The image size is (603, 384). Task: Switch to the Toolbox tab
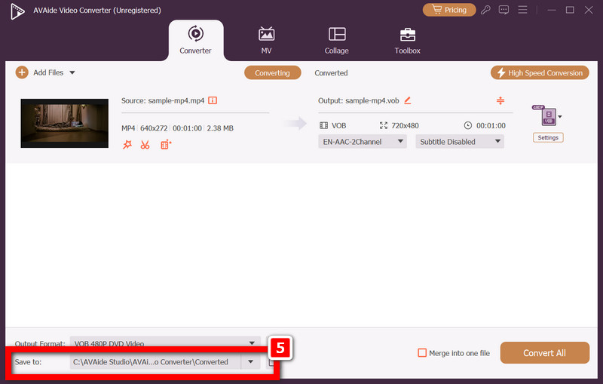click(407, 41)
